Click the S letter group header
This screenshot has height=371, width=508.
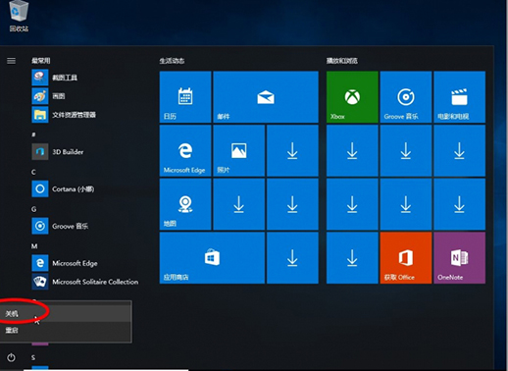click(x=33, y=357)
